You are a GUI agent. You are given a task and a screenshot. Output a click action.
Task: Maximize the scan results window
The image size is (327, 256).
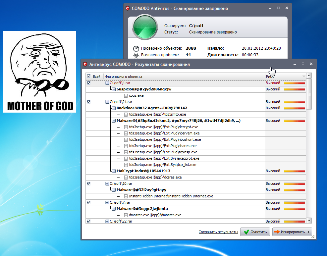(x=303, y=64)
